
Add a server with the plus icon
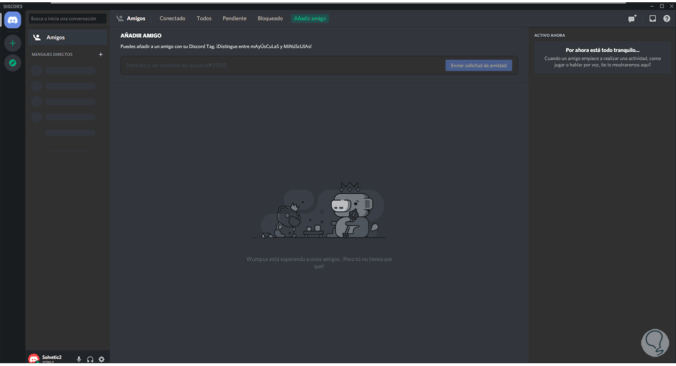click(12, 43)
